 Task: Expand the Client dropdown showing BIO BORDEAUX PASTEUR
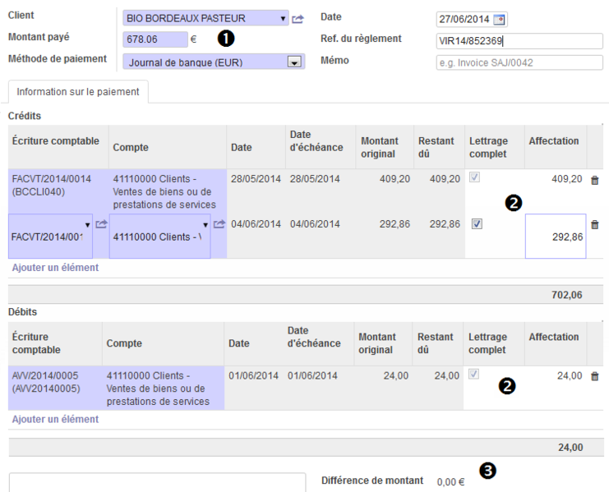point(283,19)
